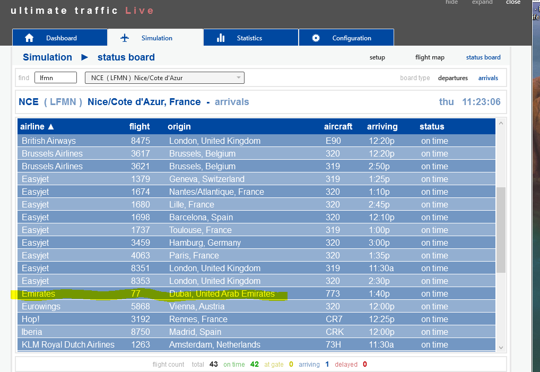Select the Iberia airline cell
The height and width of the screenshot is (372, 540).
(x=32, y=332)
